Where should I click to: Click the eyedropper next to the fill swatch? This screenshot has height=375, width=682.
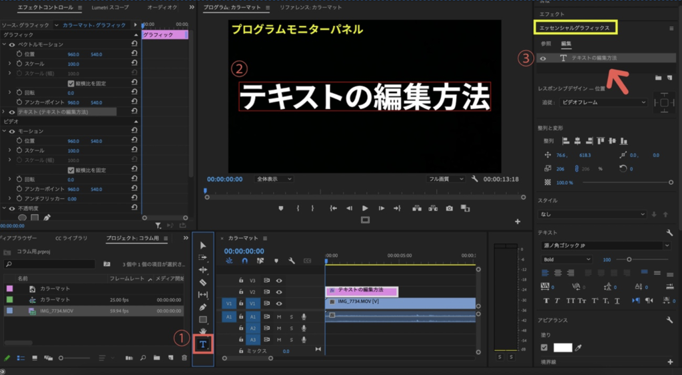click(579, 348)
